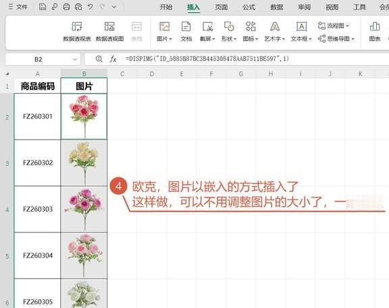Viewport: 389px width, 308px height.
Task: Expand the Name Box dropdown arrow
Action: (75, 59)
